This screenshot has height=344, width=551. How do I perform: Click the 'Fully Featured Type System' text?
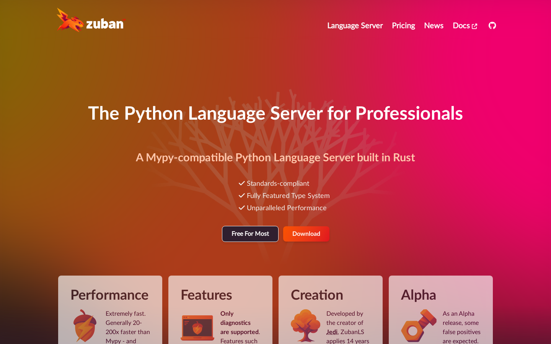point(288,196)
